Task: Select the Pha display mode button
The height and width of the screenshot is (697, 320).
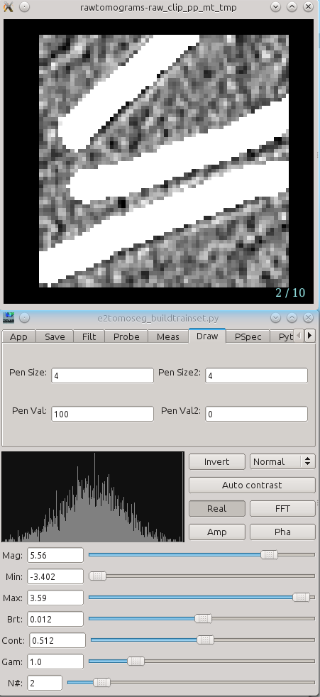Action: coord(282,532)
